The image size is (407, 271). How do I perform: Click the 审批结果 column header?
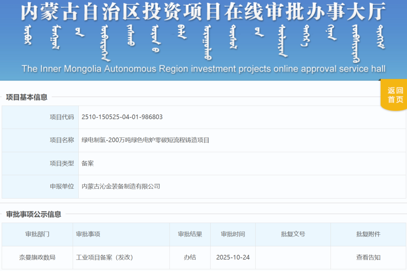tap(190, 234)
